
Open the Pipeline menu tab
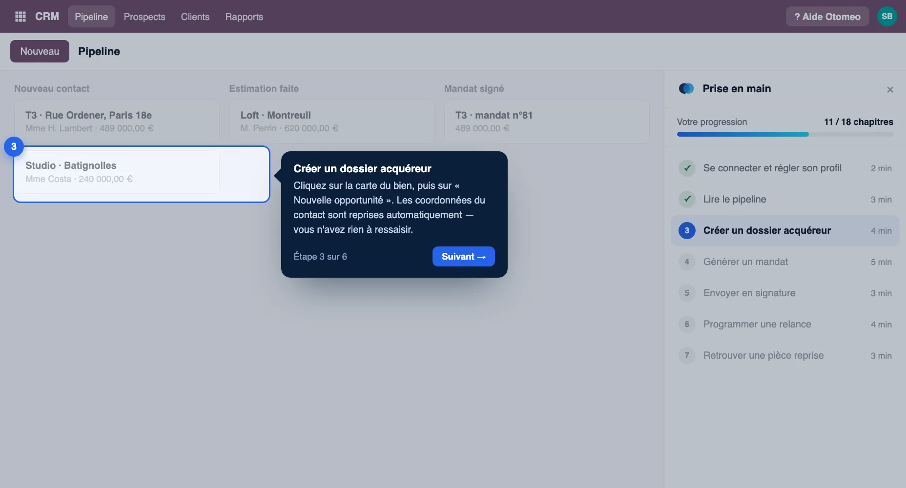click(91, 17)
